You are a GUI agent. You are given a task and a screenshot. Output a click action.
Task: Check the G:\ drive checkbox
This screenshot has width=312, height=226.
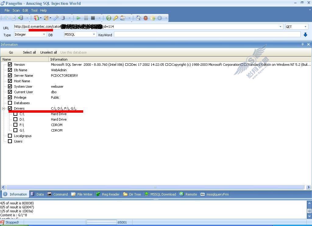15,130
